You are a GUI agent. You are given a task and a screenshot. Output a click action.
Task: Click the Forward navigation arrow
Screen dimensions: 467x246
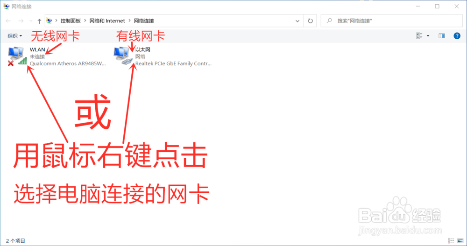21,21
